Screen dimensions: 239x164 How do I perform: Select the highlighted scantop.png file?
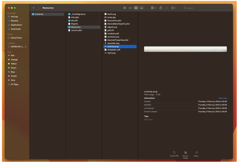coord(120,46)
